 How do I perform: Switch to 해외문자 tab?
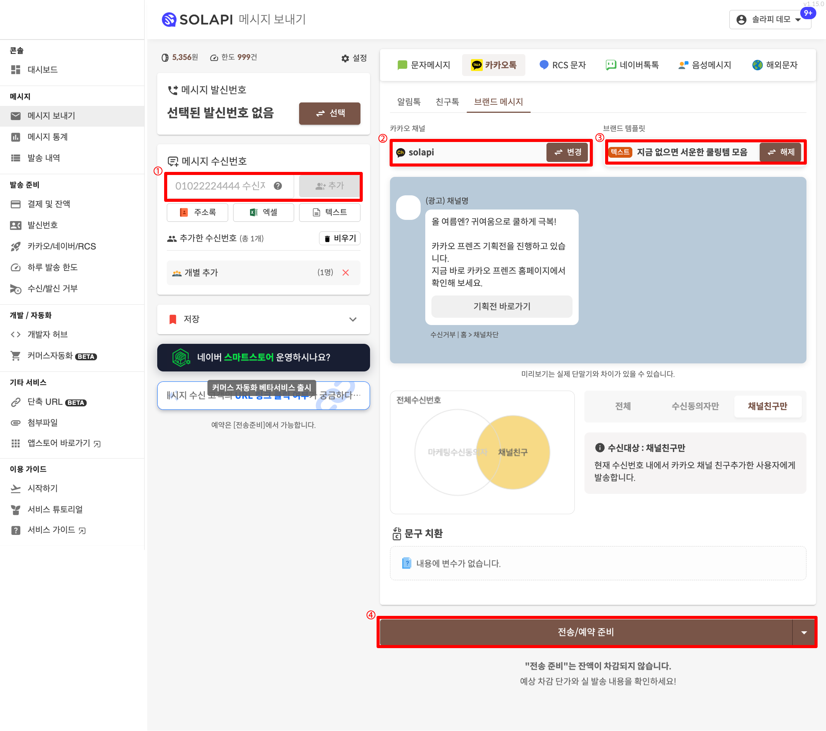[x=775, y=65]
